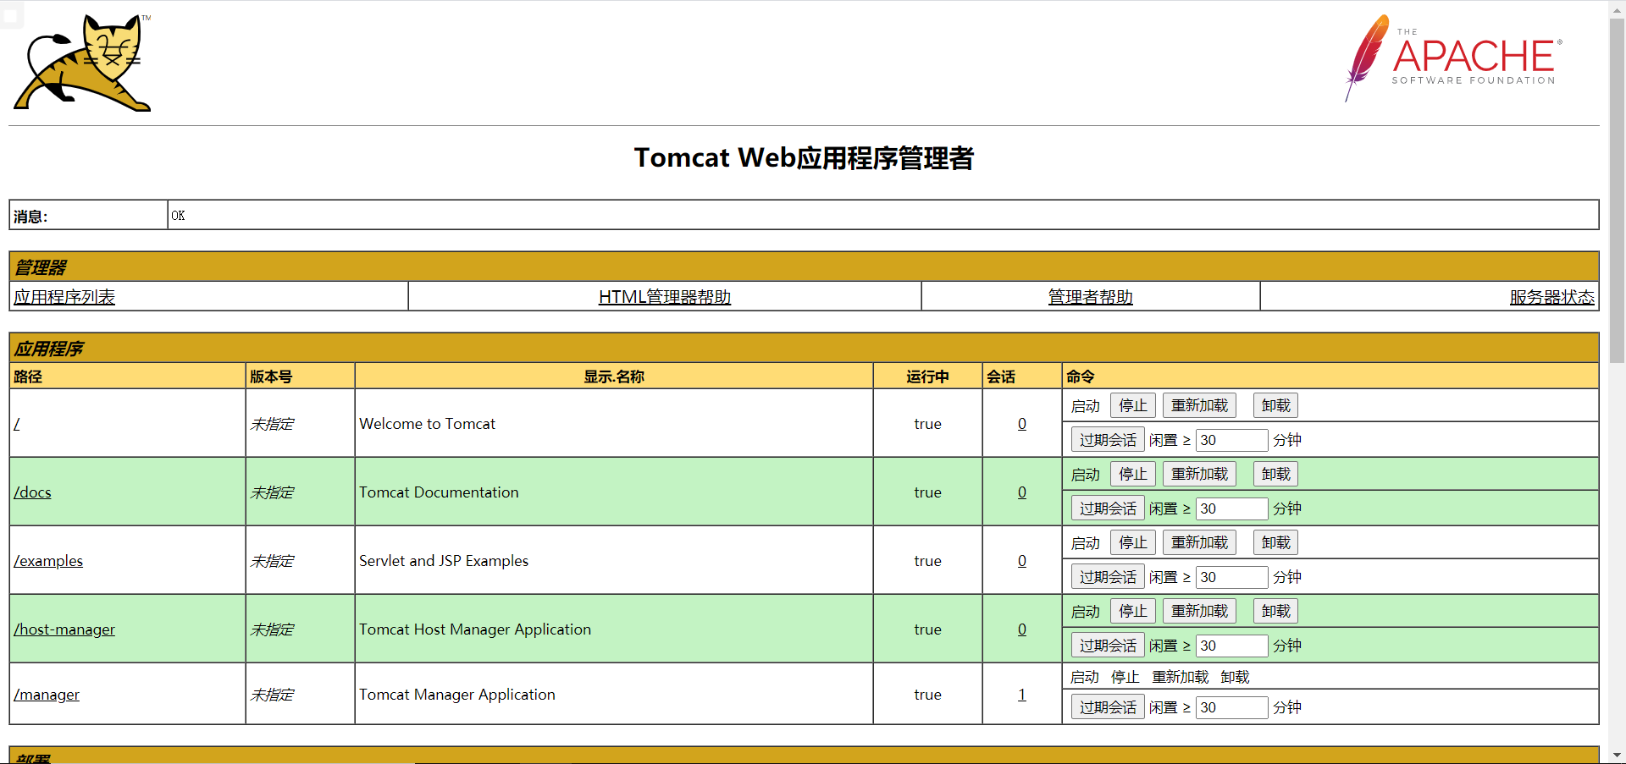Open HTML管理器帮助 link
This screenshot has height=764, width=1626.
665,297
